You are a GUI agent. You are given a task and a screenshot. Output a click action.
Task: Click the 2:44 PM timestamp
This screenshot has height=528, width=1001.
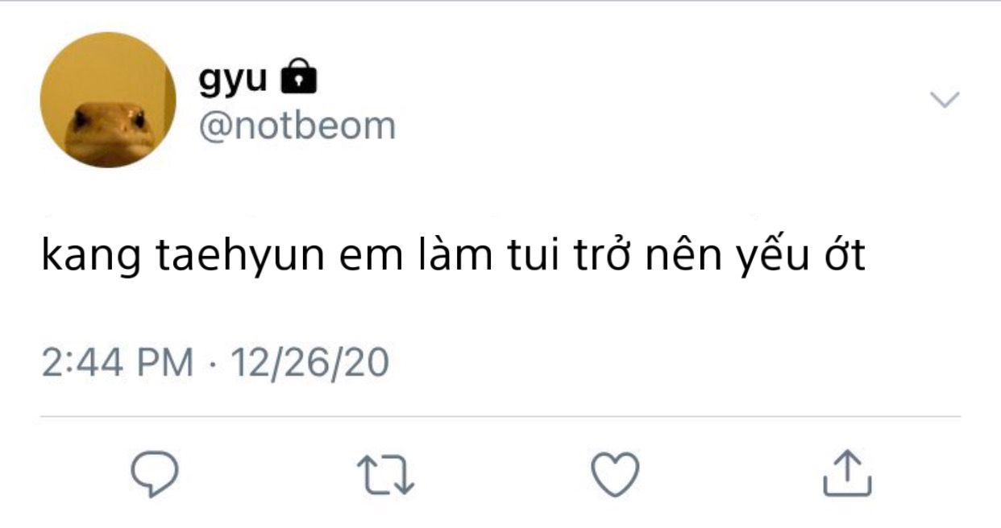[118, 362]
